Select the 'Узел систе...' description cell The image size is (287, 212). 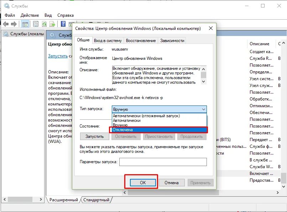262,79
